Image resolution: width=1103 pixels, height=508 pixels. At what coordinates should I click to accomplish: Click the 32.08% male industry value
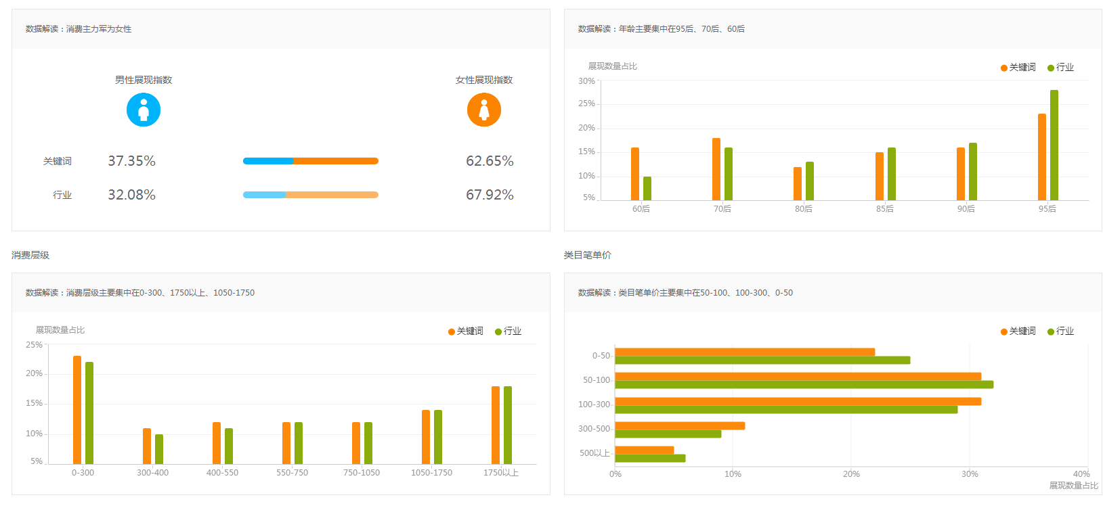pos(132,195)
